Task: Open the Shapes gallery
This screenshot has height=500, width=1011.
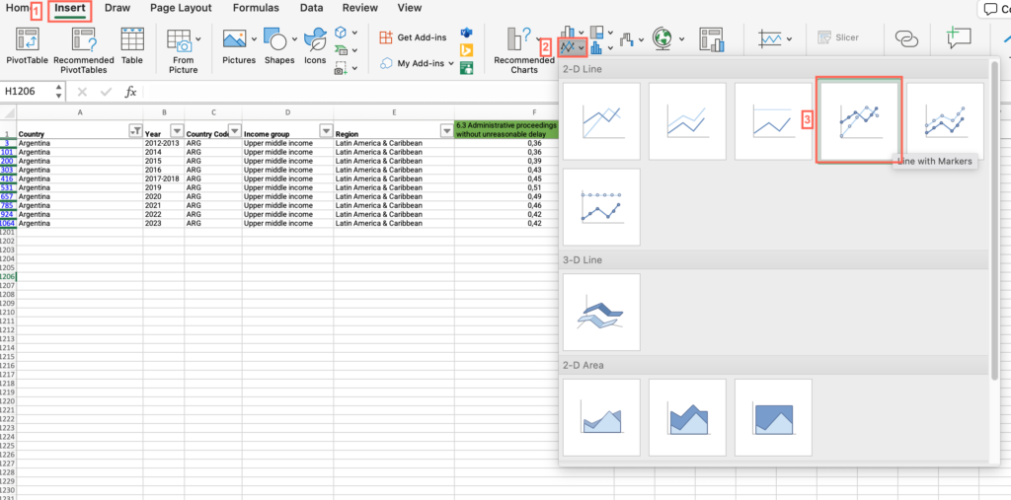Action: (x=278, y=46)
